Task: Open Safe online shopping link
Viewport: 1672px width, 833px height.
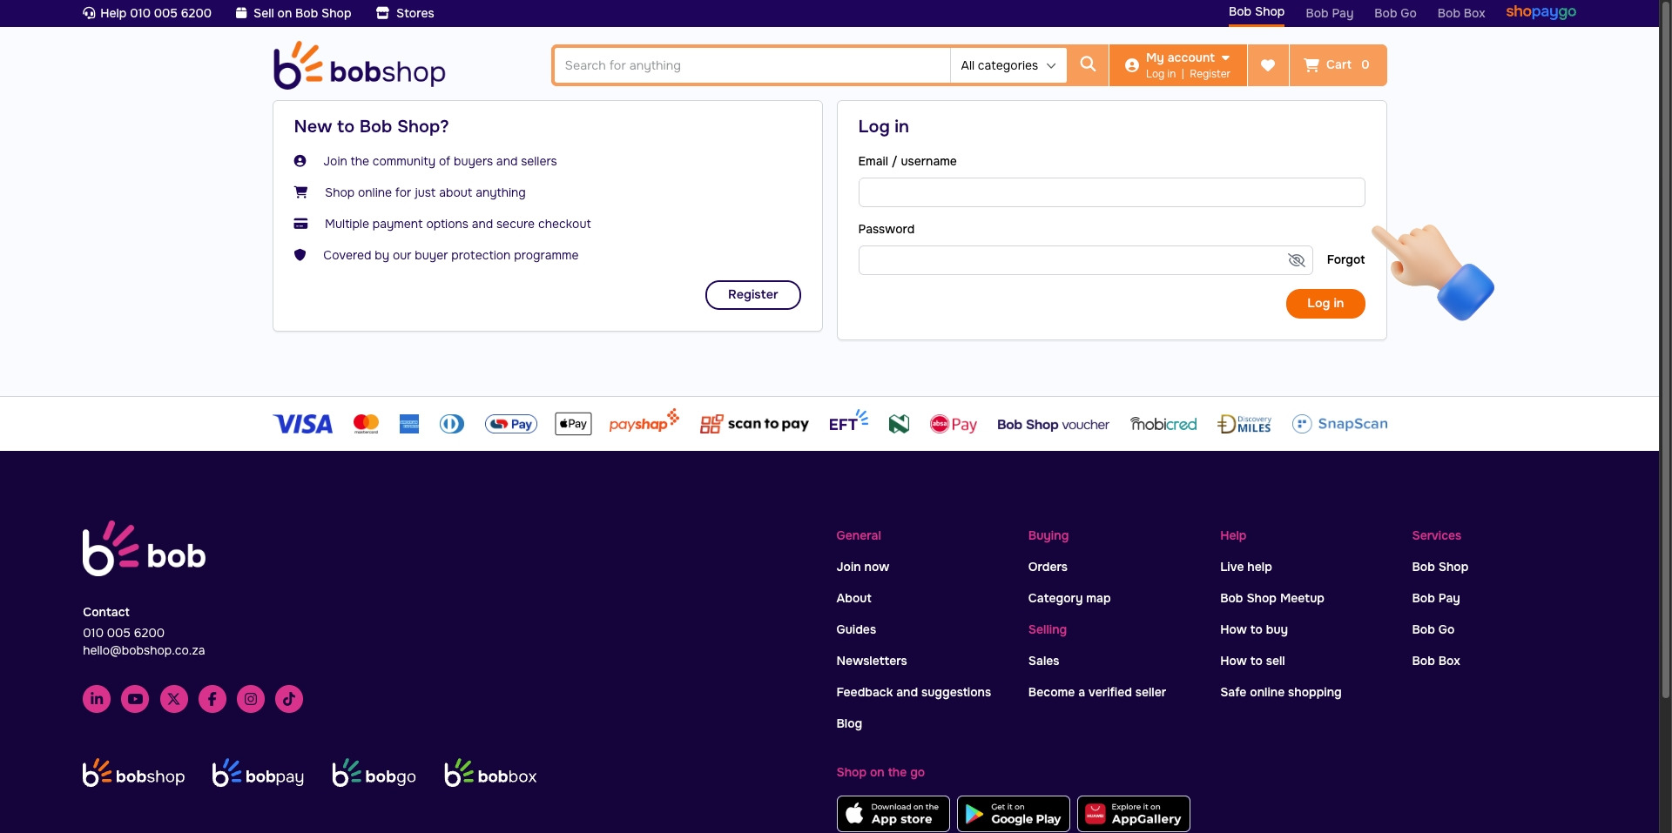Action: (1281, 692)
